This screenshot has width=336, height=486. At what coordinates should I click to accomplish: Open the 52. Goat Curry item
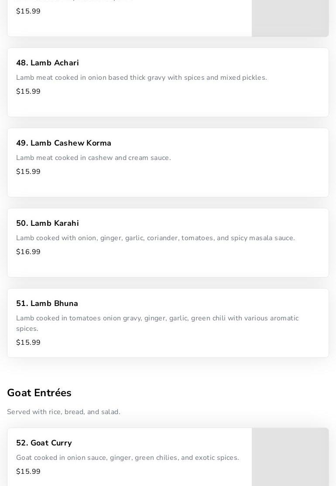pos(168,457)
